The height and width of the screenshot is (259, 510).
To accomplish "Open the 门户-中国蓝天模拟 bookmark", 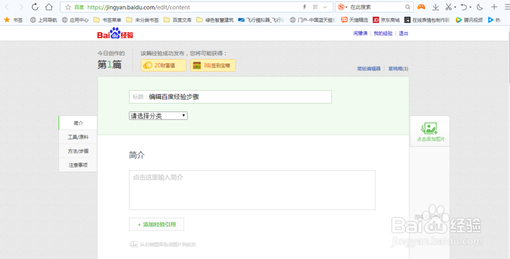I will (x=313, y=20).
